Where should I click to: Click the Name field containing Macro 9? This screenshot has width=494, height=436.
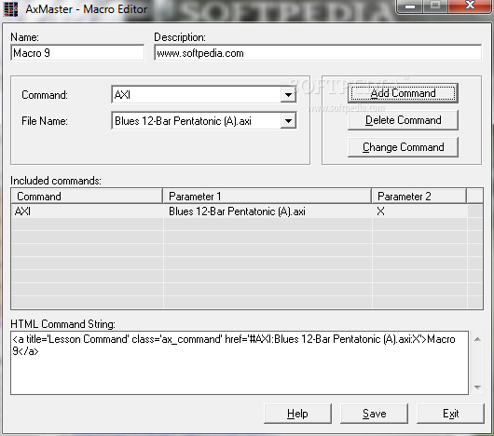click(77, 52)
